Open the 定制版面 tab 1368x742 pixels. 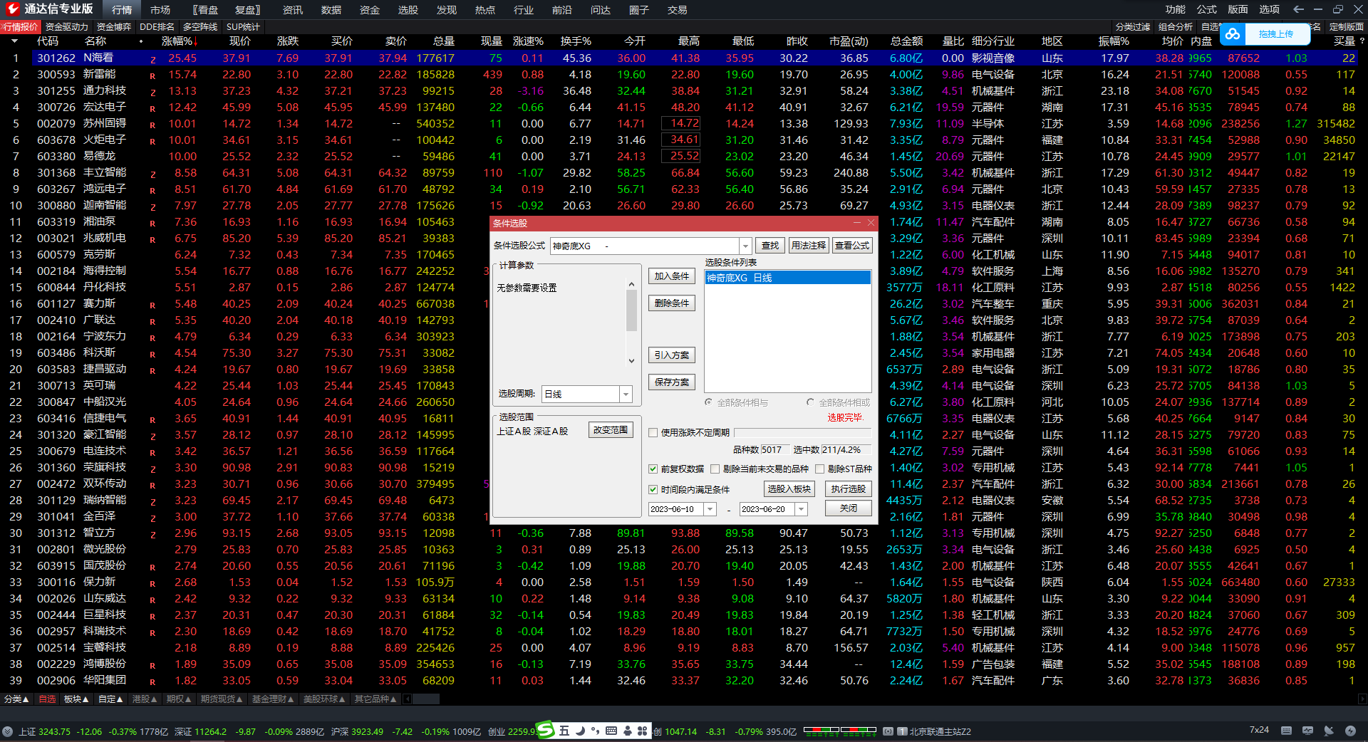click(x=1346, y=27)
